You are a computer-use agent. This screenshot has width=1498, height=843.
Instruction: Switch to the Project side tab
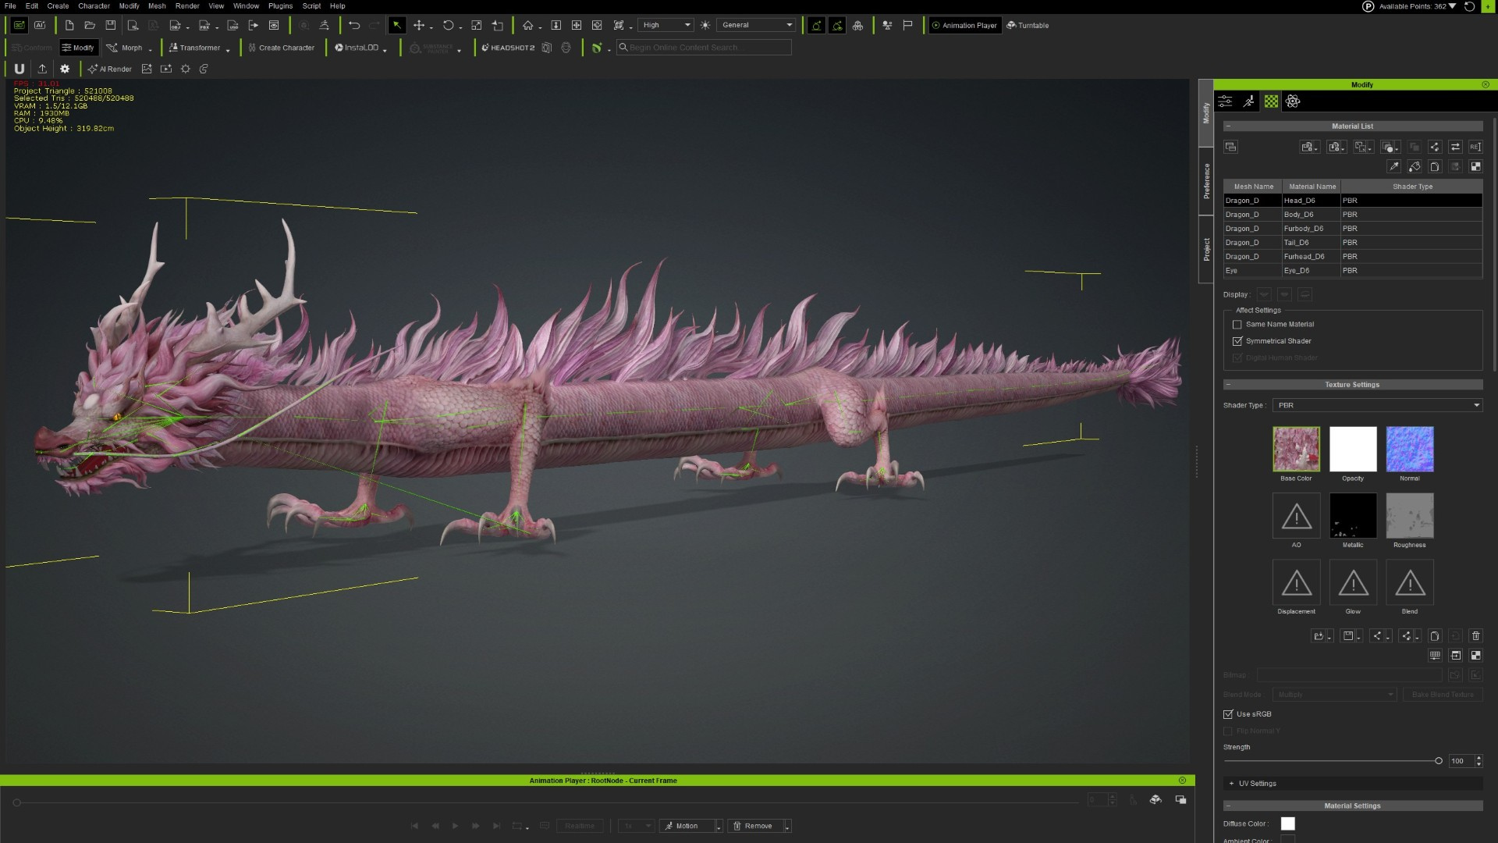point(1206,249)
